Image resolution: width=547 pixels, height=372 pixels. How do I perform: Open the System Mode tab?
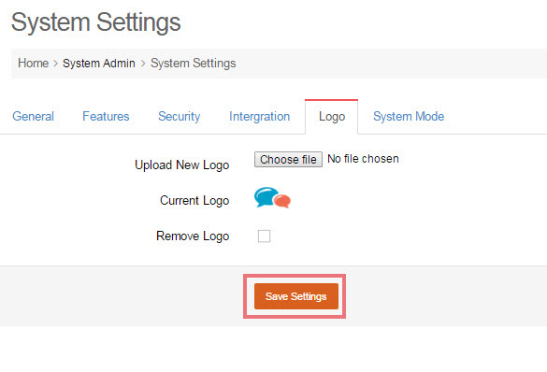[x=409, y=117]
